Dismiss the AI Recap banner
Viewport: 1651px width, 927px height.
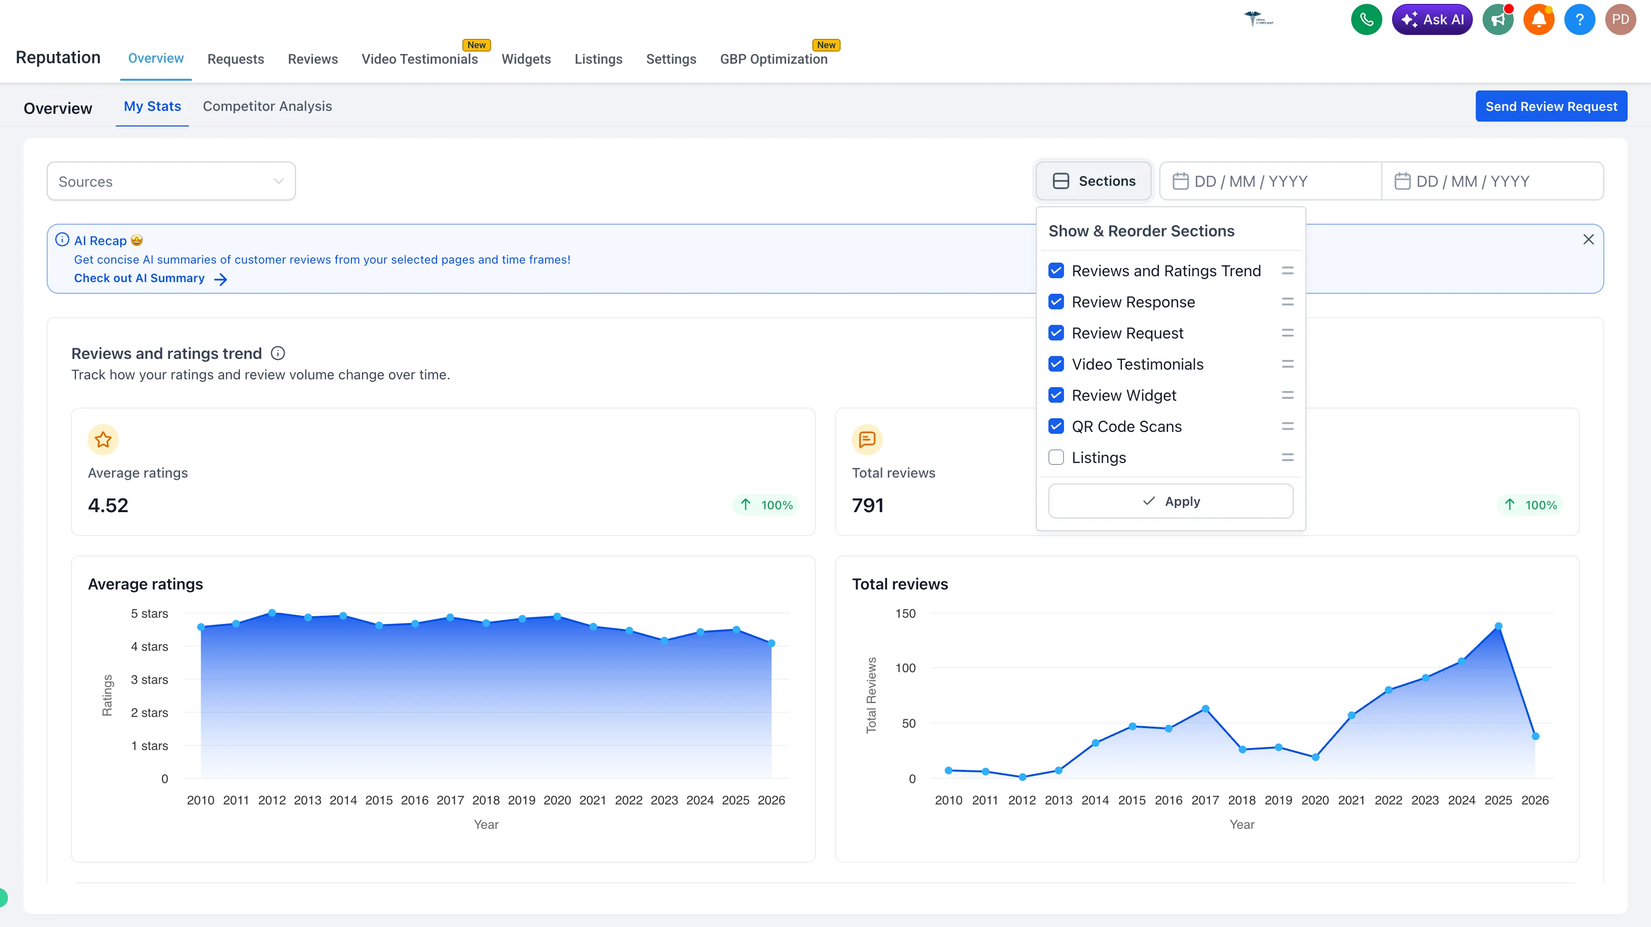tap(1589, 239)
